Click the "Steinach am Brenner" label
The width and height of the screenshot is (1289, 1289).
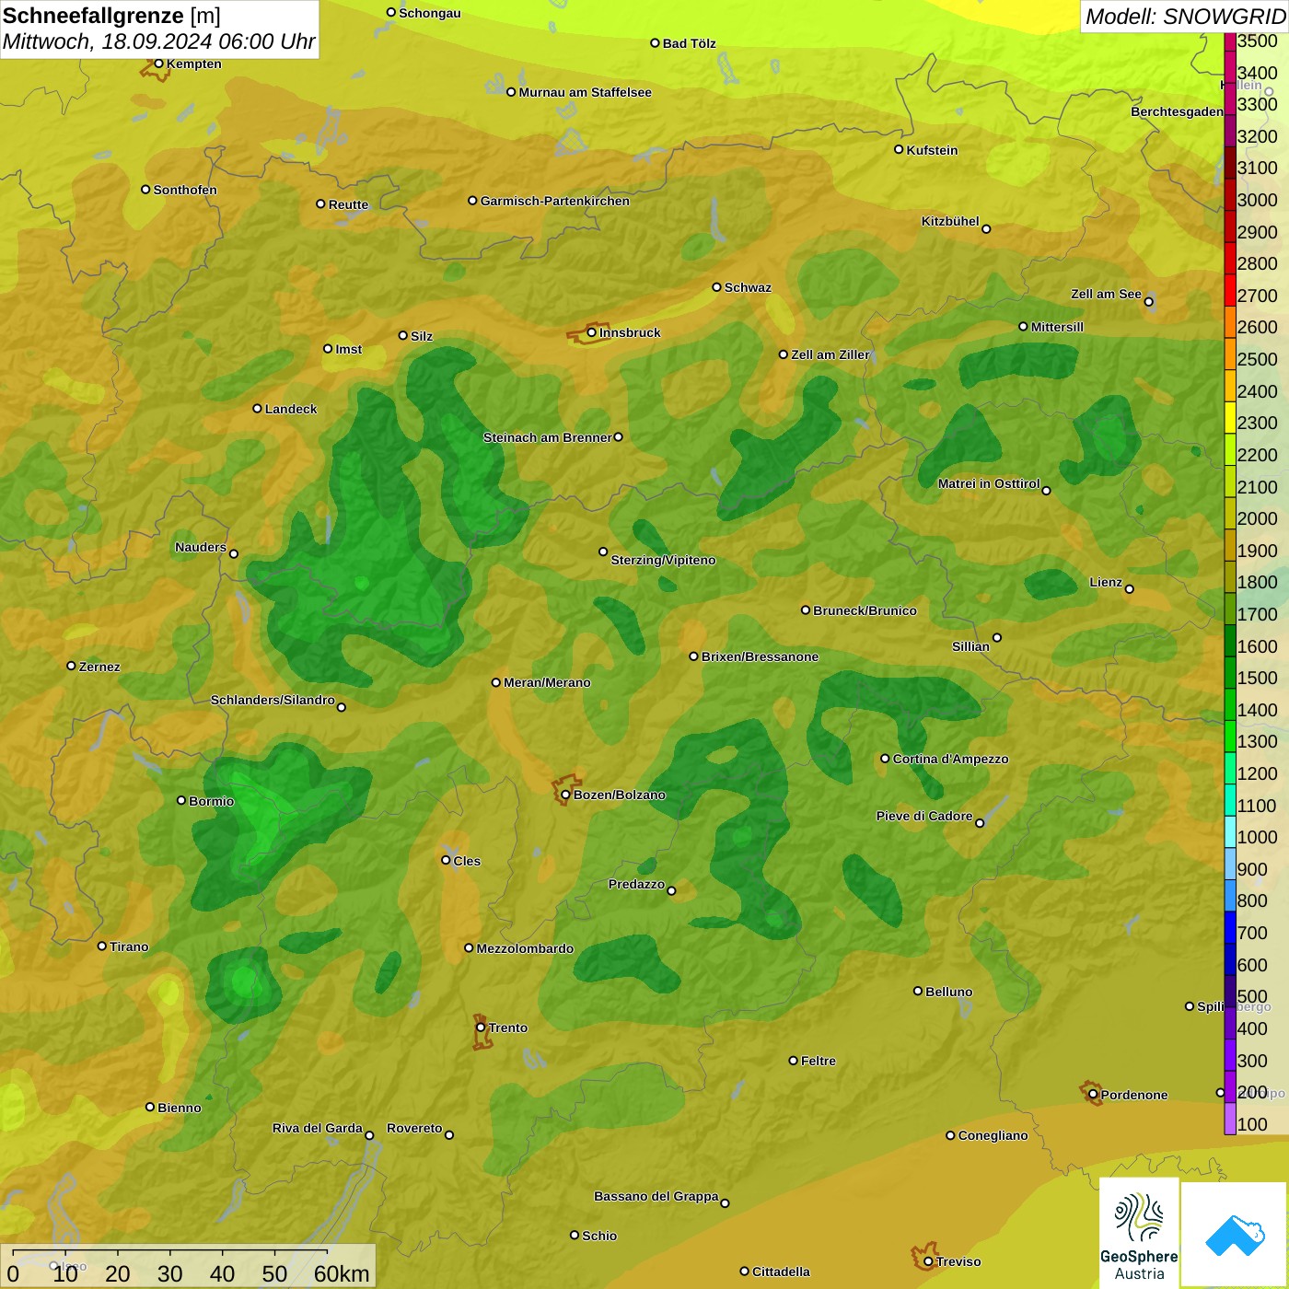point(548,437)
